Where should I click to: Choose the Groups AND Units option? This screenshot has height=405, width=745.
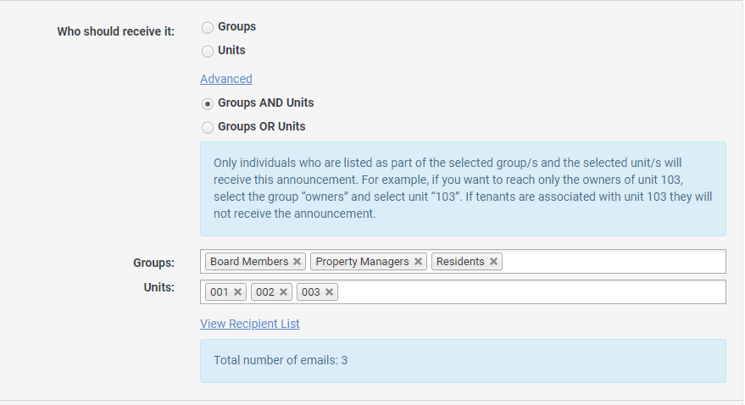click(x=208, y=103)
